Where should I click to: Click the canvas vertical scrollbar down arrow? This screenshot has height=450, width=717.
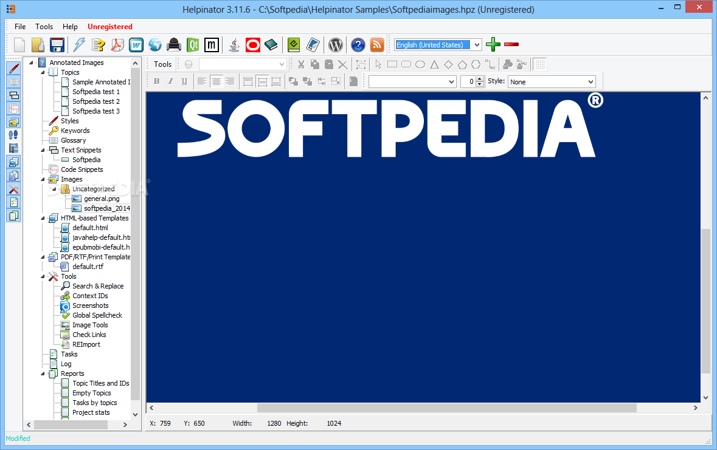[705, 397]
